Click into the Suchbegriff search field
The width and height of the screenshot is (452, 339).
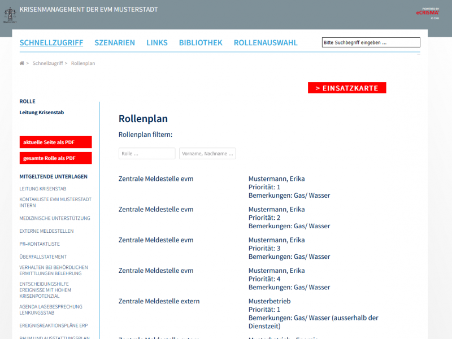(x=371, y=42)
